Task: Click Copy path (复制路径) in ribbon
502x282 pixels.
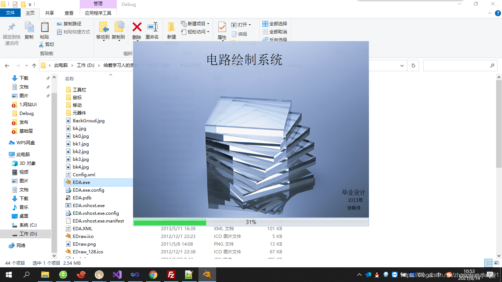Action: [x=69, y=24]
